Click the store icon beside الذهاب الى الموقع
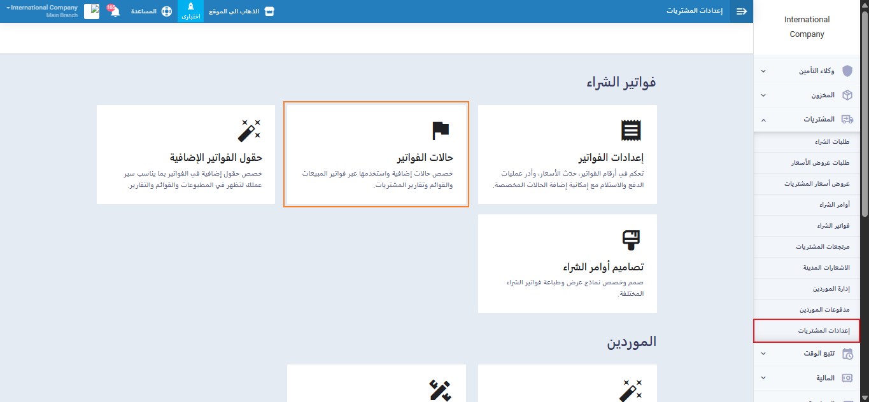Image resolution: width=869 pixels, height=402 pixels. coord(269,11)
